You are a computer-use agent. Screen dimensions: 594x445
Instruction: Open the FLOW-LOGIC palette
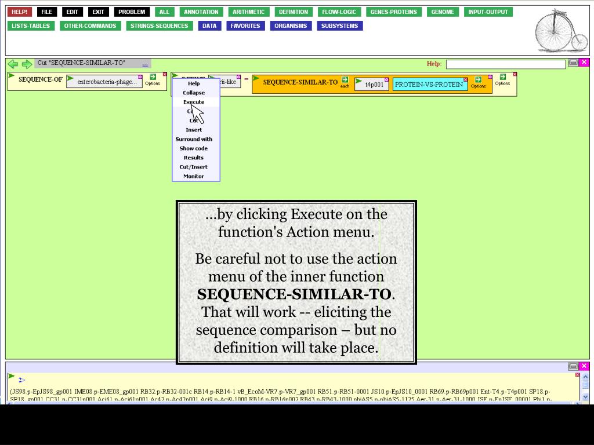pos(339,12)
